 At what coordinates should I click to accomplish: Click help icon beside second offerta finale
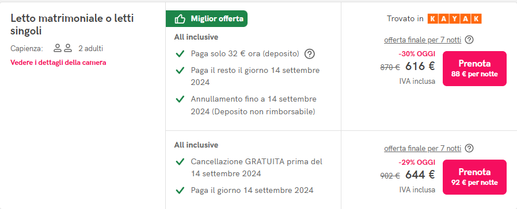469,148
